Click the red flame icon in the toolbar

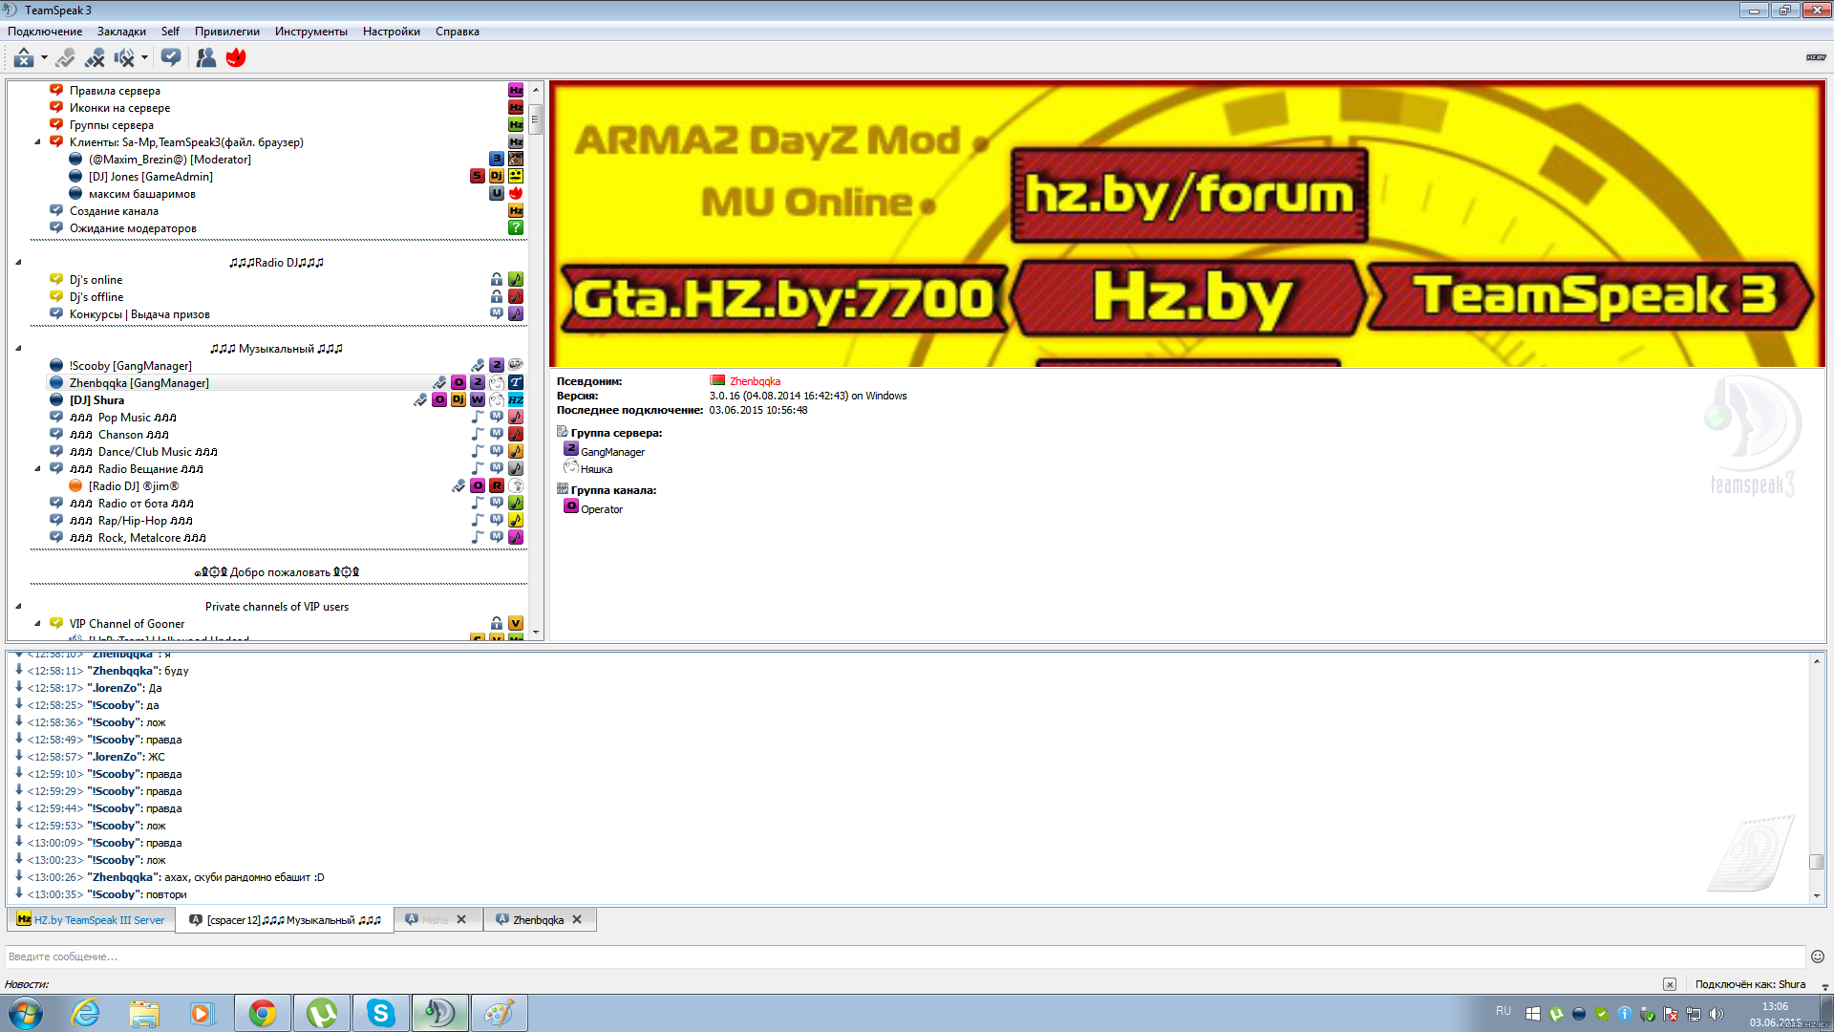[236, 58]
